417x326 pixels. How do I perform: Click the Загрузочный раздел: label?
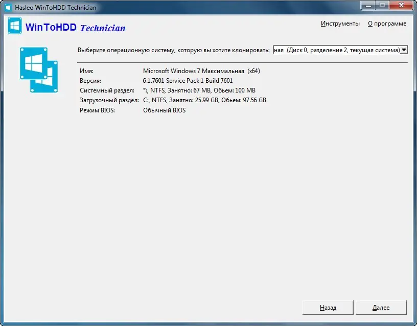pyautogui.click(x=109, y=100)
